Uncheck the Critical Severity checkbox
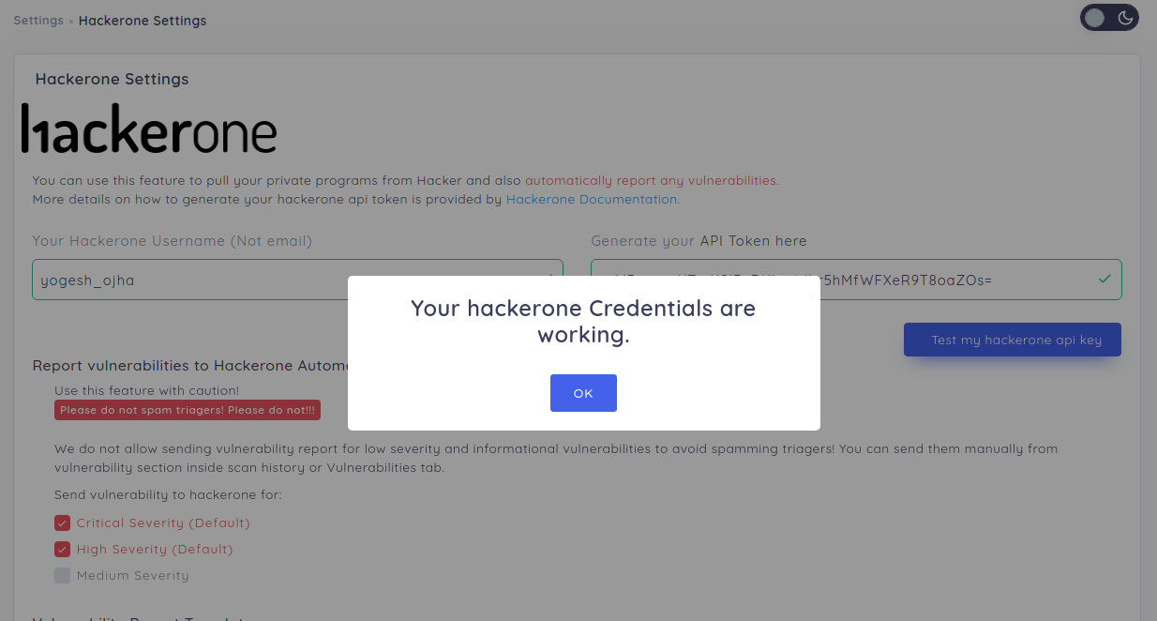The width and height of the screenshot is (1157, 621). pyautogui.click(x=63, y=523)
